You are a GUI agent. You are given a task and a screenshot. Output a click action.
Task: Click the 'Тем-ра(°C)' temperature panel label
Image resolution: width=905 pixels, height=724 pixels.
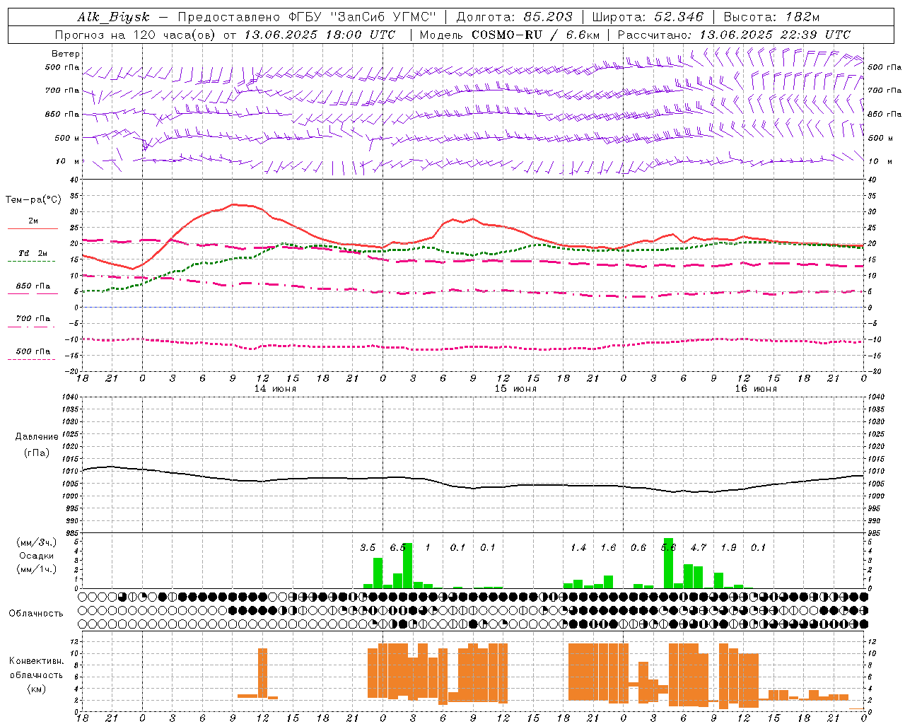(33, 200)
